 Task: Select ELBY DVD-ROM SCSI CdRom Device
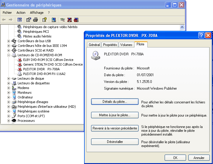coord(48,60)
